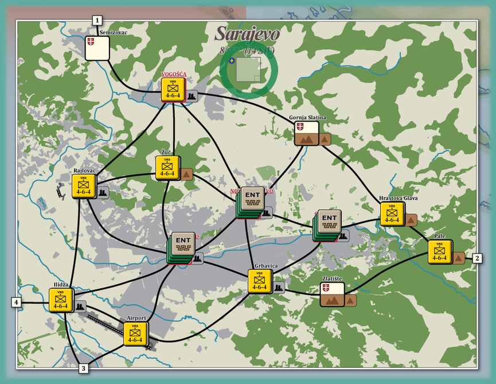Click entry point box number 1

(97, 21)
